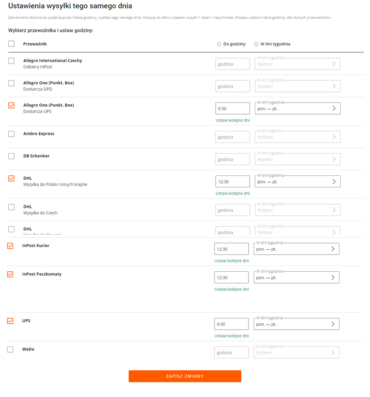Click chevron arrow in UPS weekdays field
This screenshot has height=397, width=370.
point(333,324)
